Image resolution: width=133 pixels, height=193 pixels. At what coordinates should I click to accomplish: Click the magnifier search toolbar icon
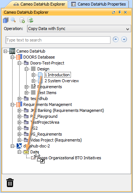click(x=13, y=20)
